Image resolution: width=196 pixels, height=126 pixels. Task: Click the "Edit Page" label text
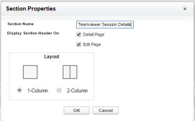tap(92, 45)
